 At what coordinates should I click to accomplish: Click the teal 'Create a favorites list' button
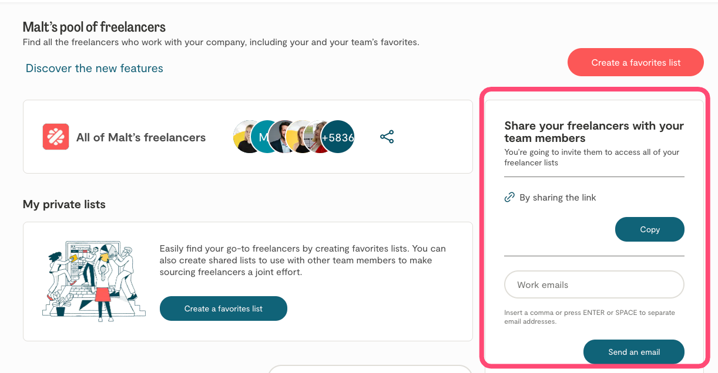pyautogui.click(x=223, y=308)
